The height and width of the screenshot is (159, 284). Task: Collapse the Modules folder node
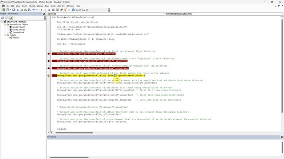pyautogui.click(x=5, y=35)
